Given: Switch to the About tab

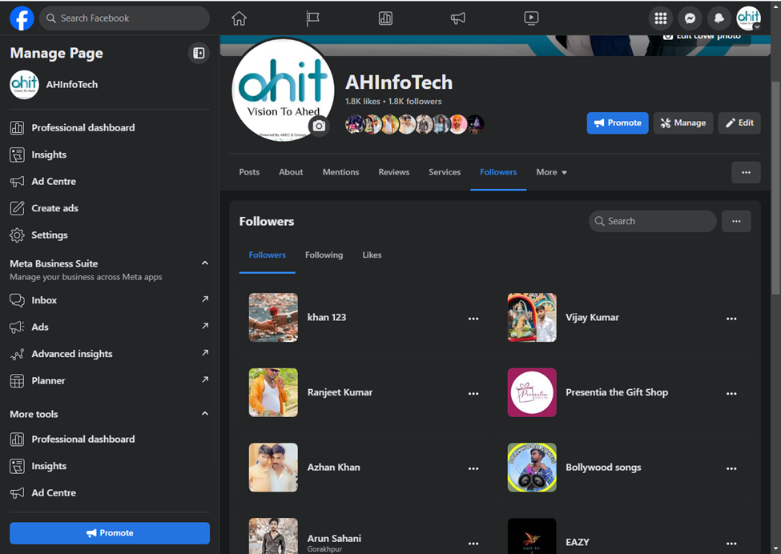Looking at the screenshot, I should click(x=291, y=172).
